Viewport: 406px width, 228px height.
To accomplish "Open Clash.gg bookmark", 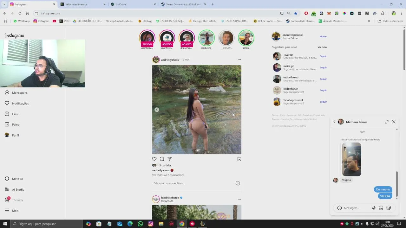I will pos(145,21).
